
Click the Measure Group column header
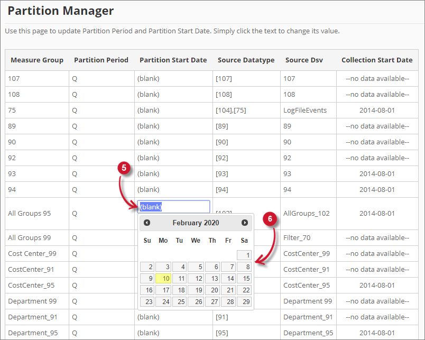(37, 60)
